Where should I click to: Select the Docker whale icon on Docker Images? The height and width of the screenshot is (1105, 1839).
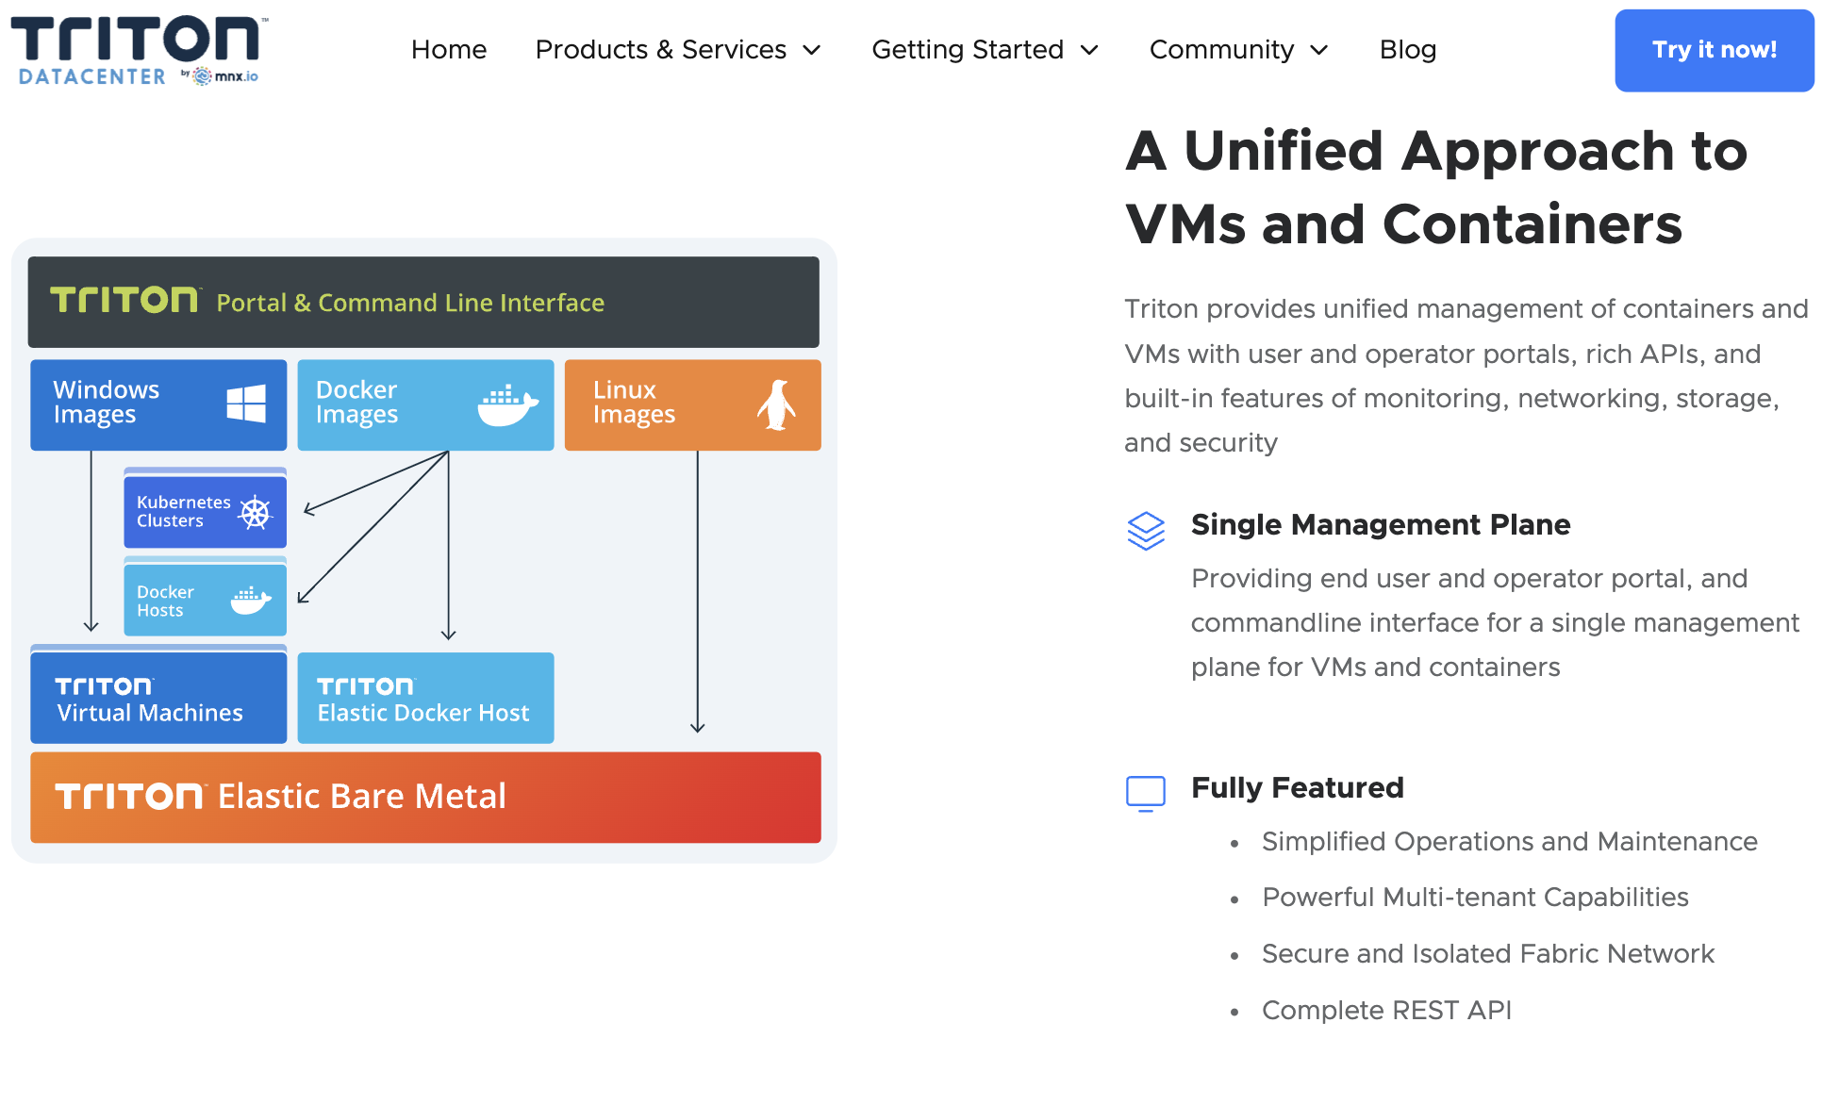coord(505,404)
